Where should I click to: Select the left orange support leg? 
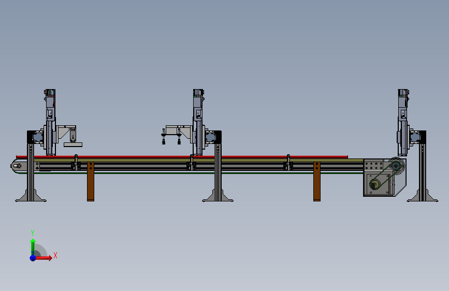coord(91,182)
